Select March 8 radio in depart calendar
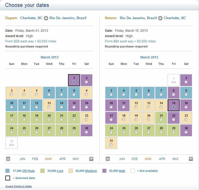The height and width of the screenshot is (190, 199). coord(74,94)
